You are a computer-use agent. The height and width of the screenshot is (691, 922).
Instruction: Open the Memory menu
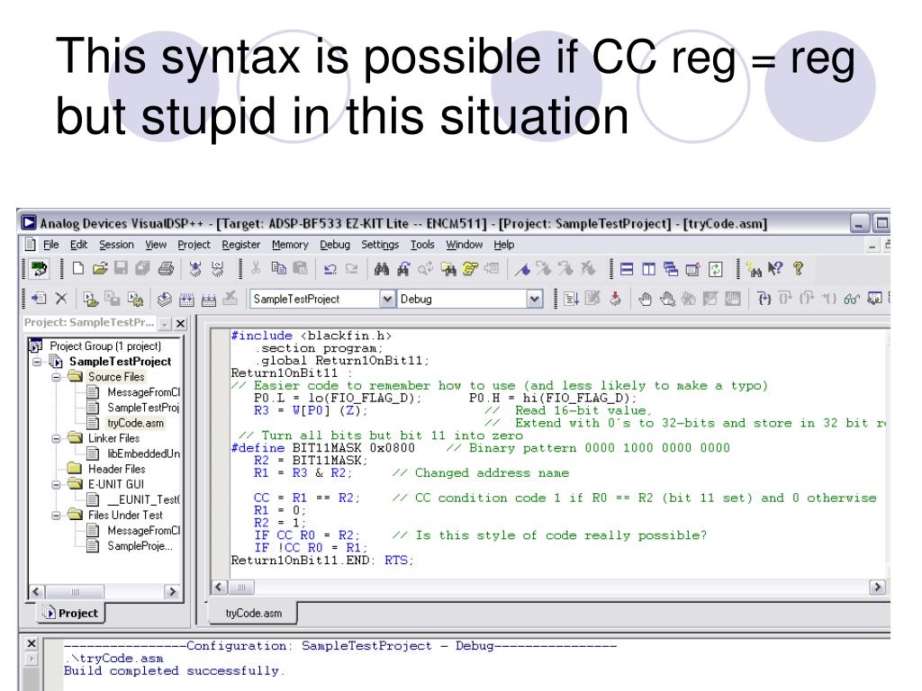(290, 245)
